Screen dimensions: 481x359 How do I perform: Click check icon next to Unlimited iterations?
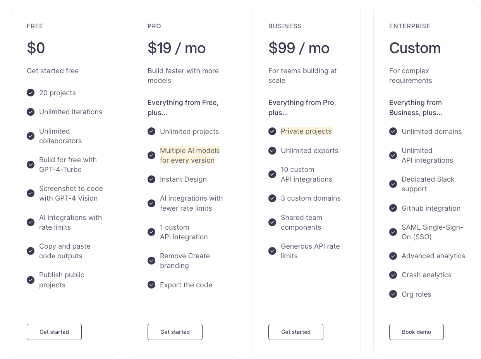click(x=31, y=112)
